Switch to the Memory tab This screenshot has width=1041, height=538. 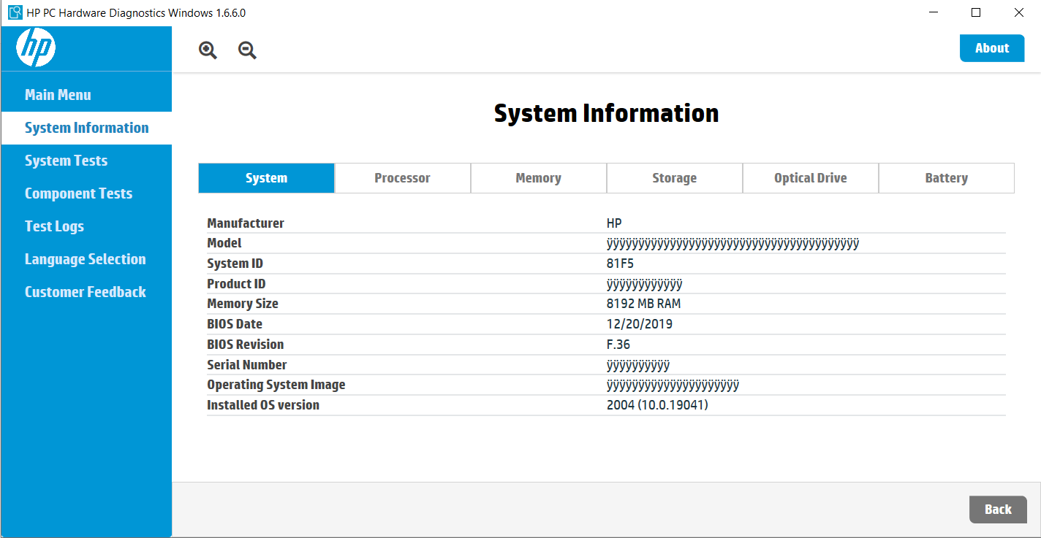tap(538, 178)
